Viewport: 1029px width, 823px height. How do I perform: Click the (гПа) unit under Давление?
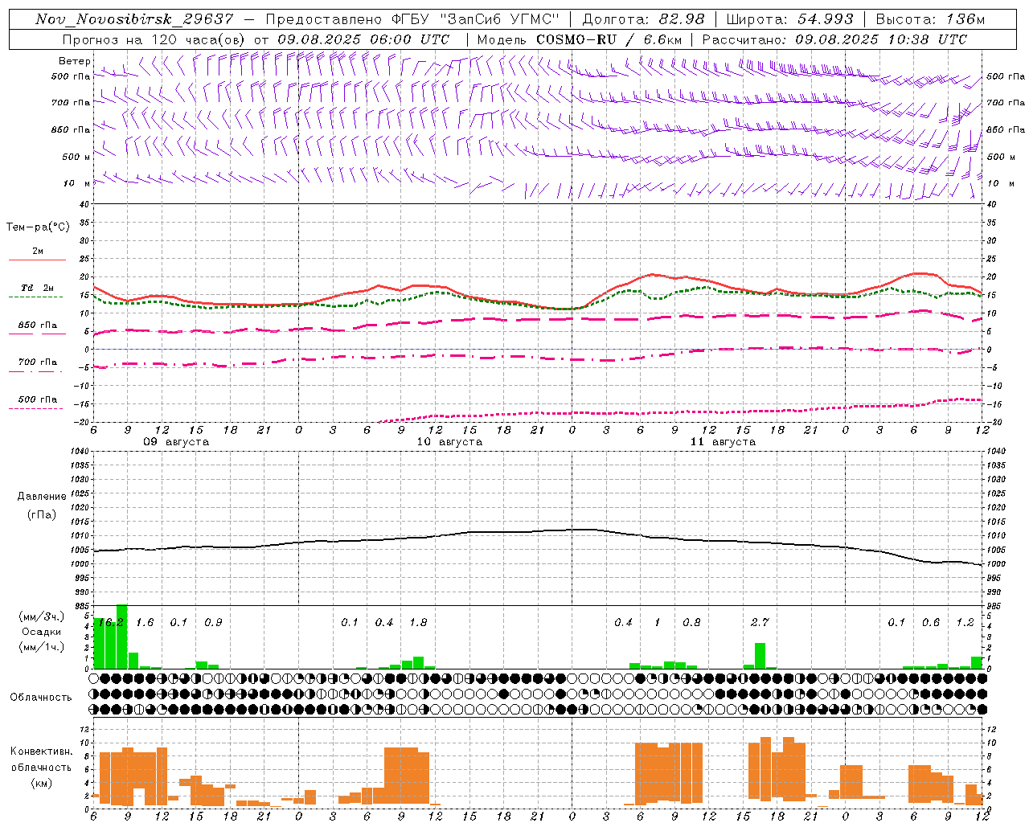point(42,514)
